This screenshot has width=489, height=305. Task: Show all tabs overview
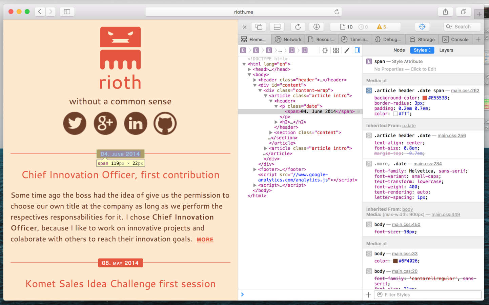point(463,12)
